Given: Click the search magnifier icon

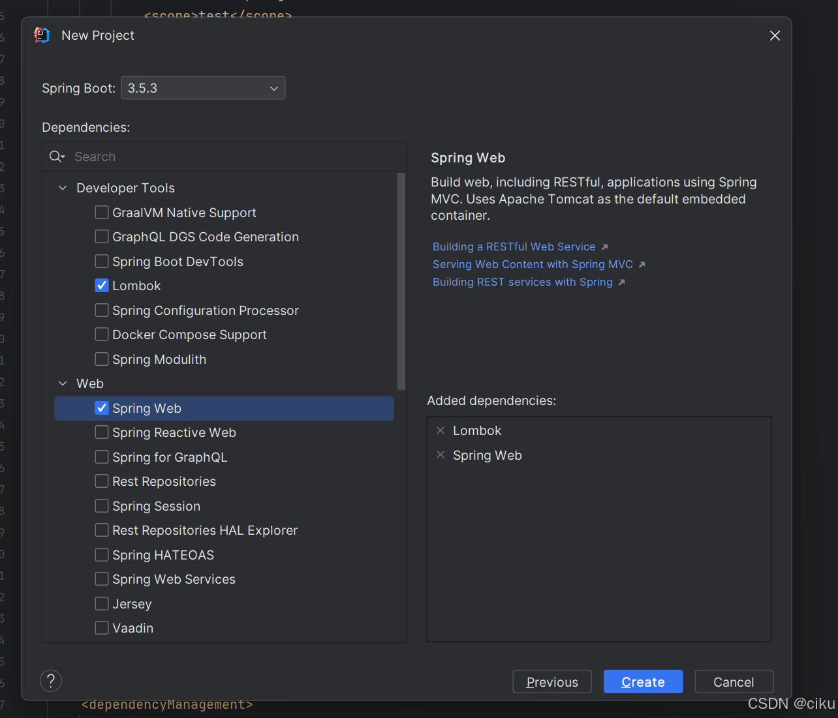Looking at the screenshot, I should (57, 157).
